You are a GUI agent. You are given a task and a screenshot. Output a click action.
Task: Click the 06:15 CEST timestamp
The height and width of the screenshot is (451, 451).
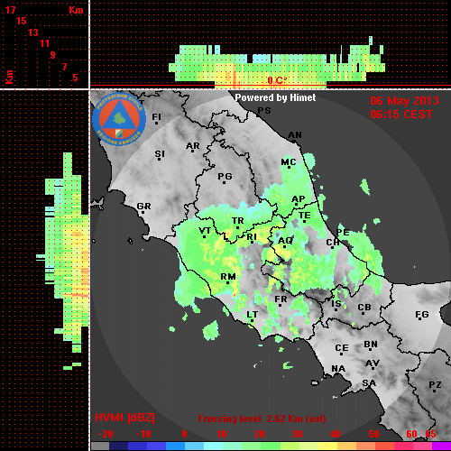coord(401,115)
